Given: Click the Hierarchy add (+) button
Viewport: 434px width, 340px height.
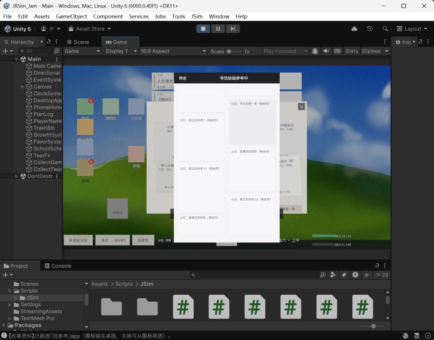Looking at the screenshot, I should 5,51.
